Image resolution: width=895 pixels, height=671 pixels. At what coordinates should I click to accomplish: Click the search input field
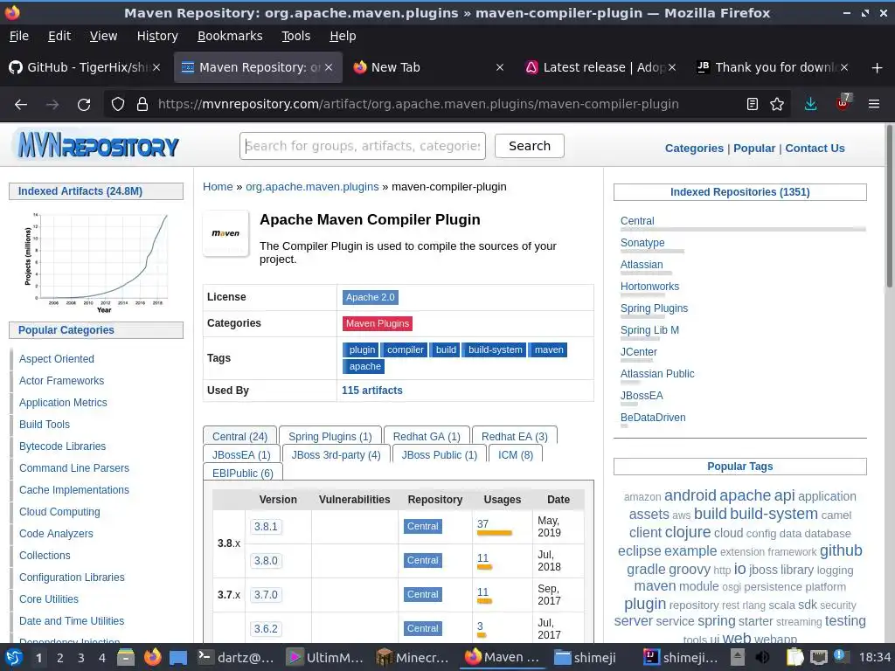click(363, 146)
